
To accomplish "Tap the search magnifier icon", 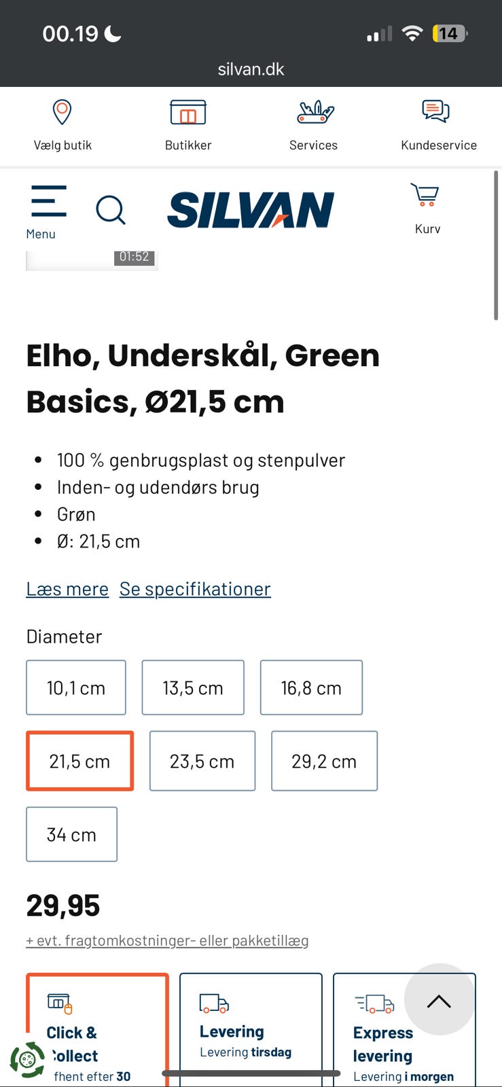I will click(x=110, y=210).
